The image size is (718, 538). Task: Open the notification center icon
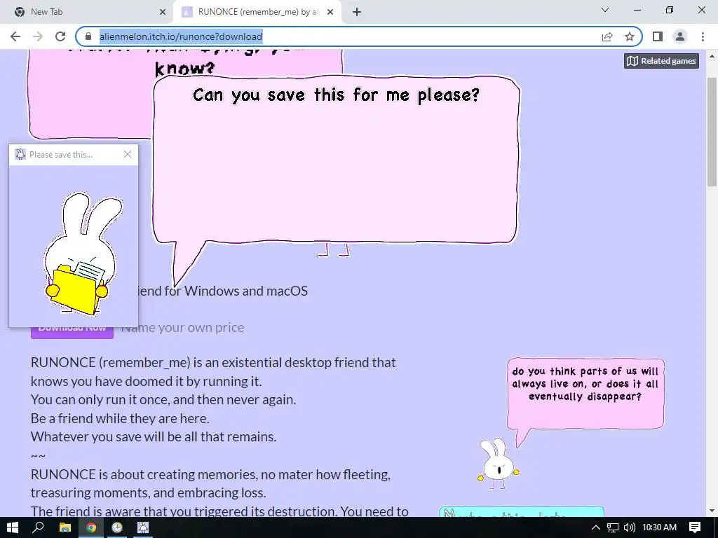(x=695, y=527)
